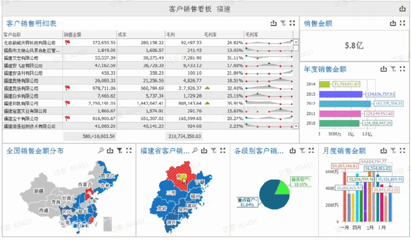
Task: Select the 2012 bar in 年度销售金额
Action: coord(345,104)
